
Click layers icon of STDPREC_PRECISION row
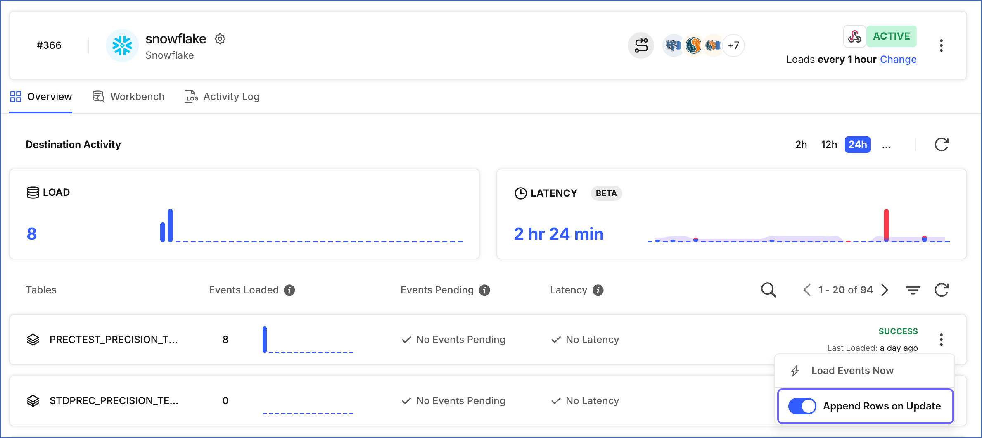coord(33,401)
